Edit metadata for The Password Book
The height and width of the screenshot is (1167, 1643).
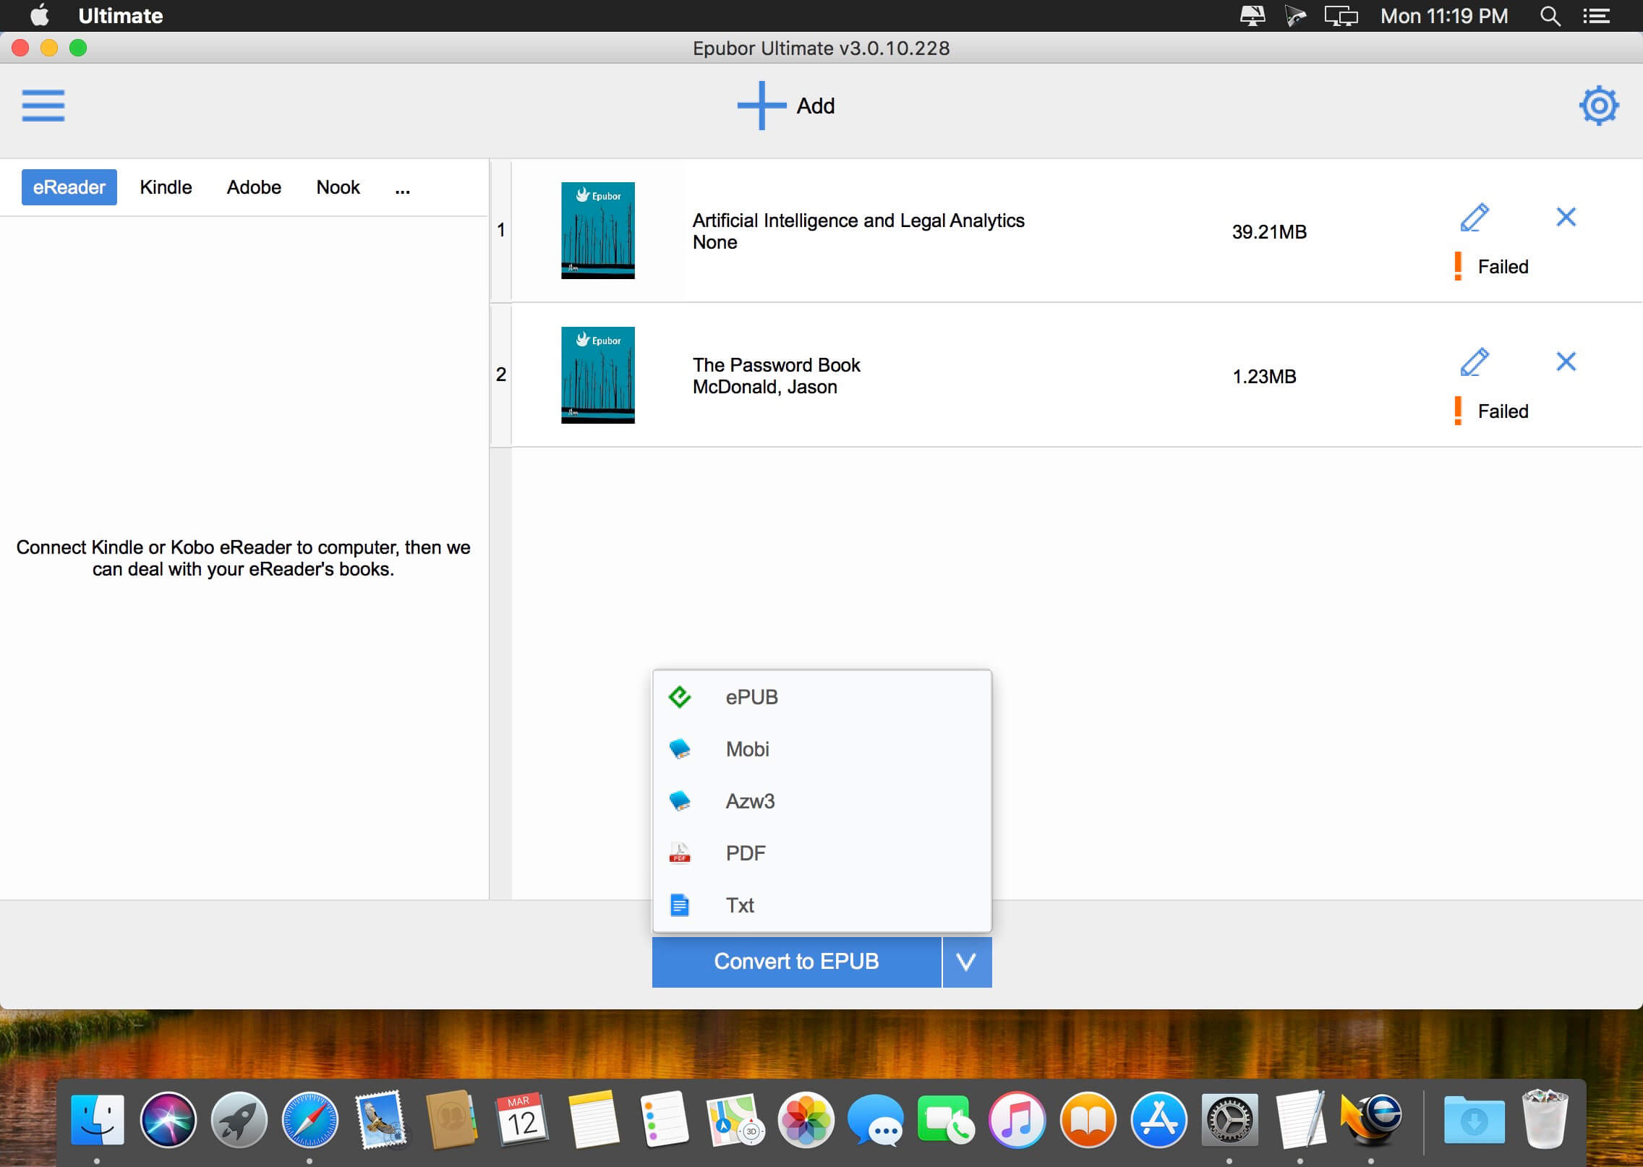pyautogui.click(x=1475, y=362)
